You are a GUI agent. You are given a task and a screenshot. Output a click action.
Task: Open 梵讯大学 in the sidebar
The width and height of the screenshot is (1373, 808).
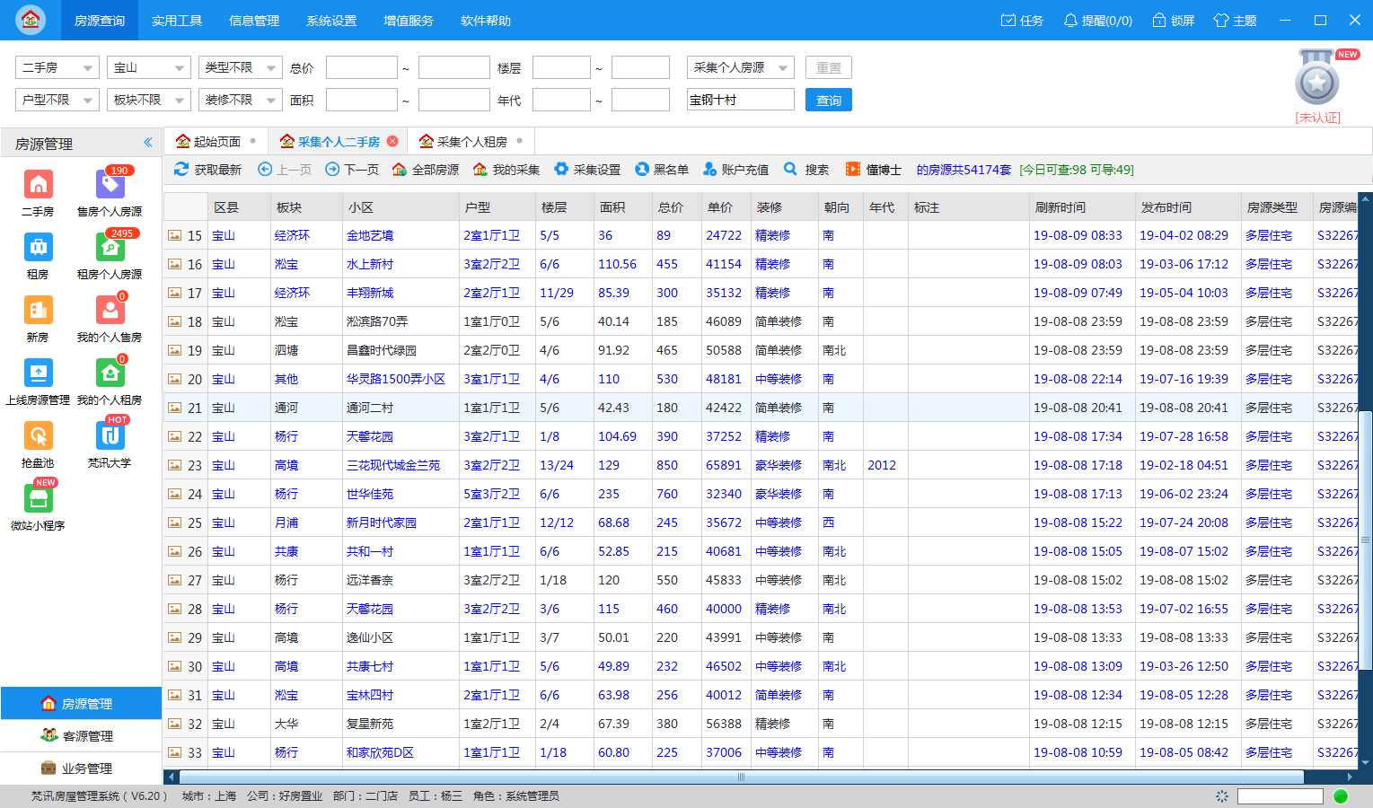[x=110, y=444]
